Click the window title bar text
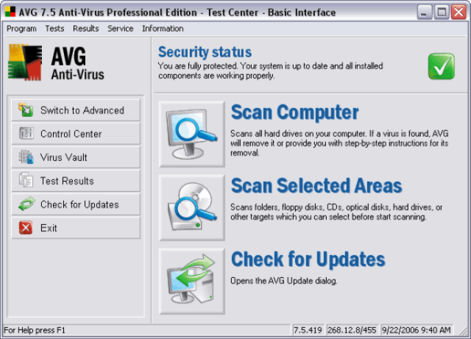 (177, 13)
